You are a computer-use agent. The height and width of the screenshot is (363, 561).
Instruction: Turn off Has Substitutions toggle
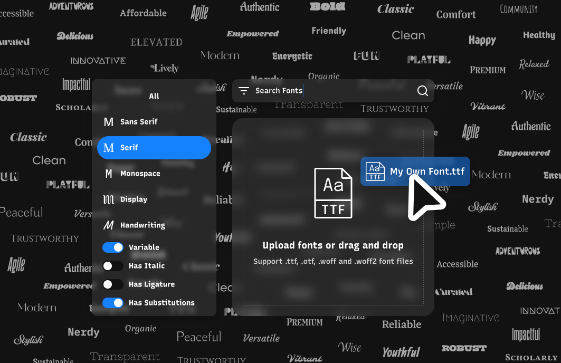click(x=113, y=303)
